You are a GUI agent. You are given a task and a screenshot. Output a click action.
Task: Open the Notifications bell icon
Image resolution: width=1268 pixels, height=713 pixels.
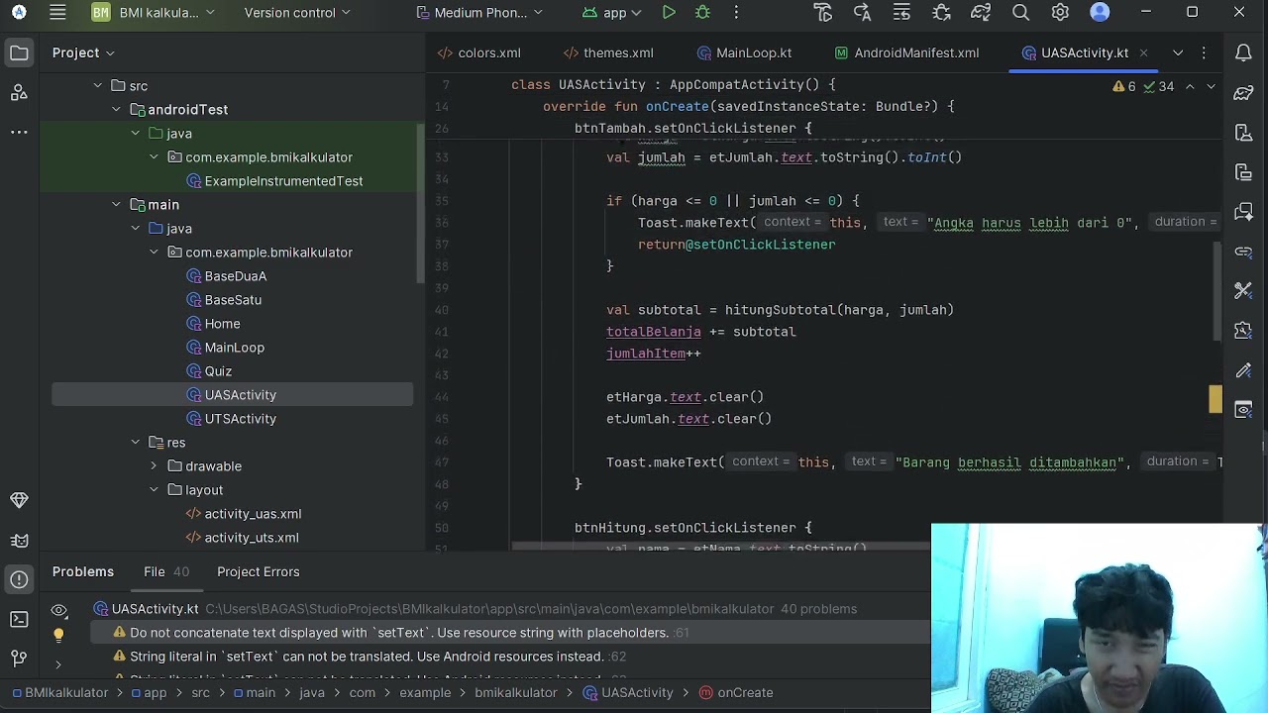pyautogui.click(x=1243, y=52)
